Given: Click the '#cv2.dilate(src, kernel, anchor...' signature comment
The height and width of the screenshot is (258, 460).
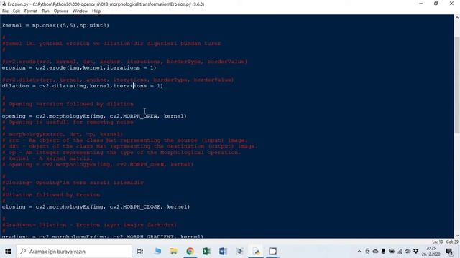Looking at the screenshot, I should click(x=118, y=80).
